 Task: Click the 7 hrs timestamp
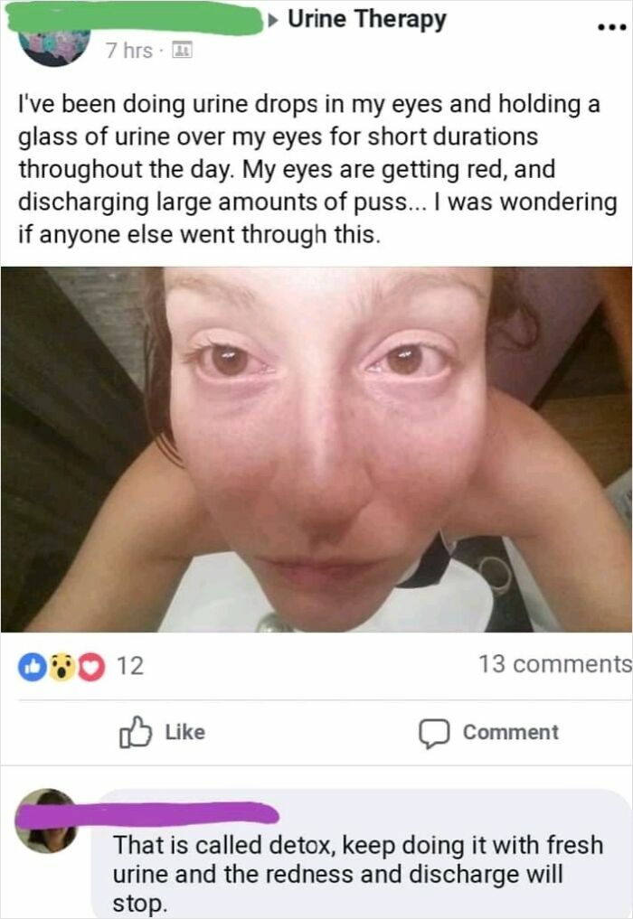point(129,51)
